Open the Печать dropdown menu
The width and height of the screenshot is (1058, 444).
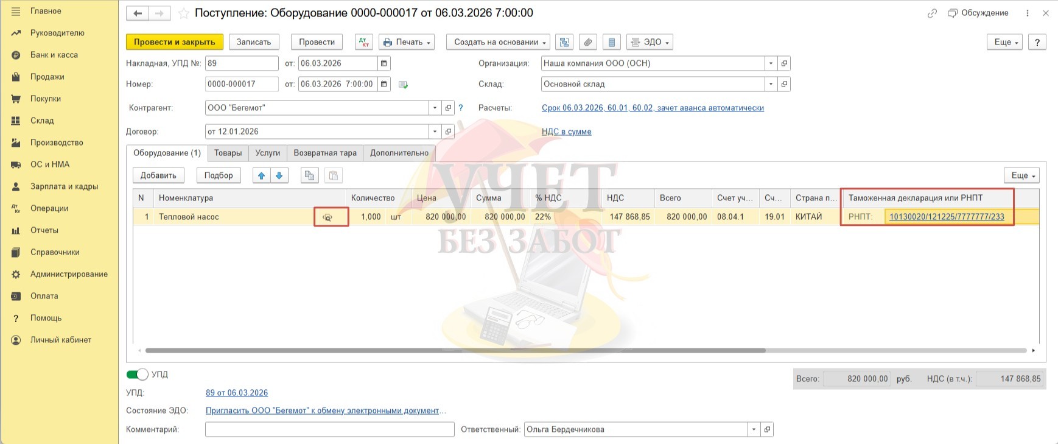pos(407,42)
